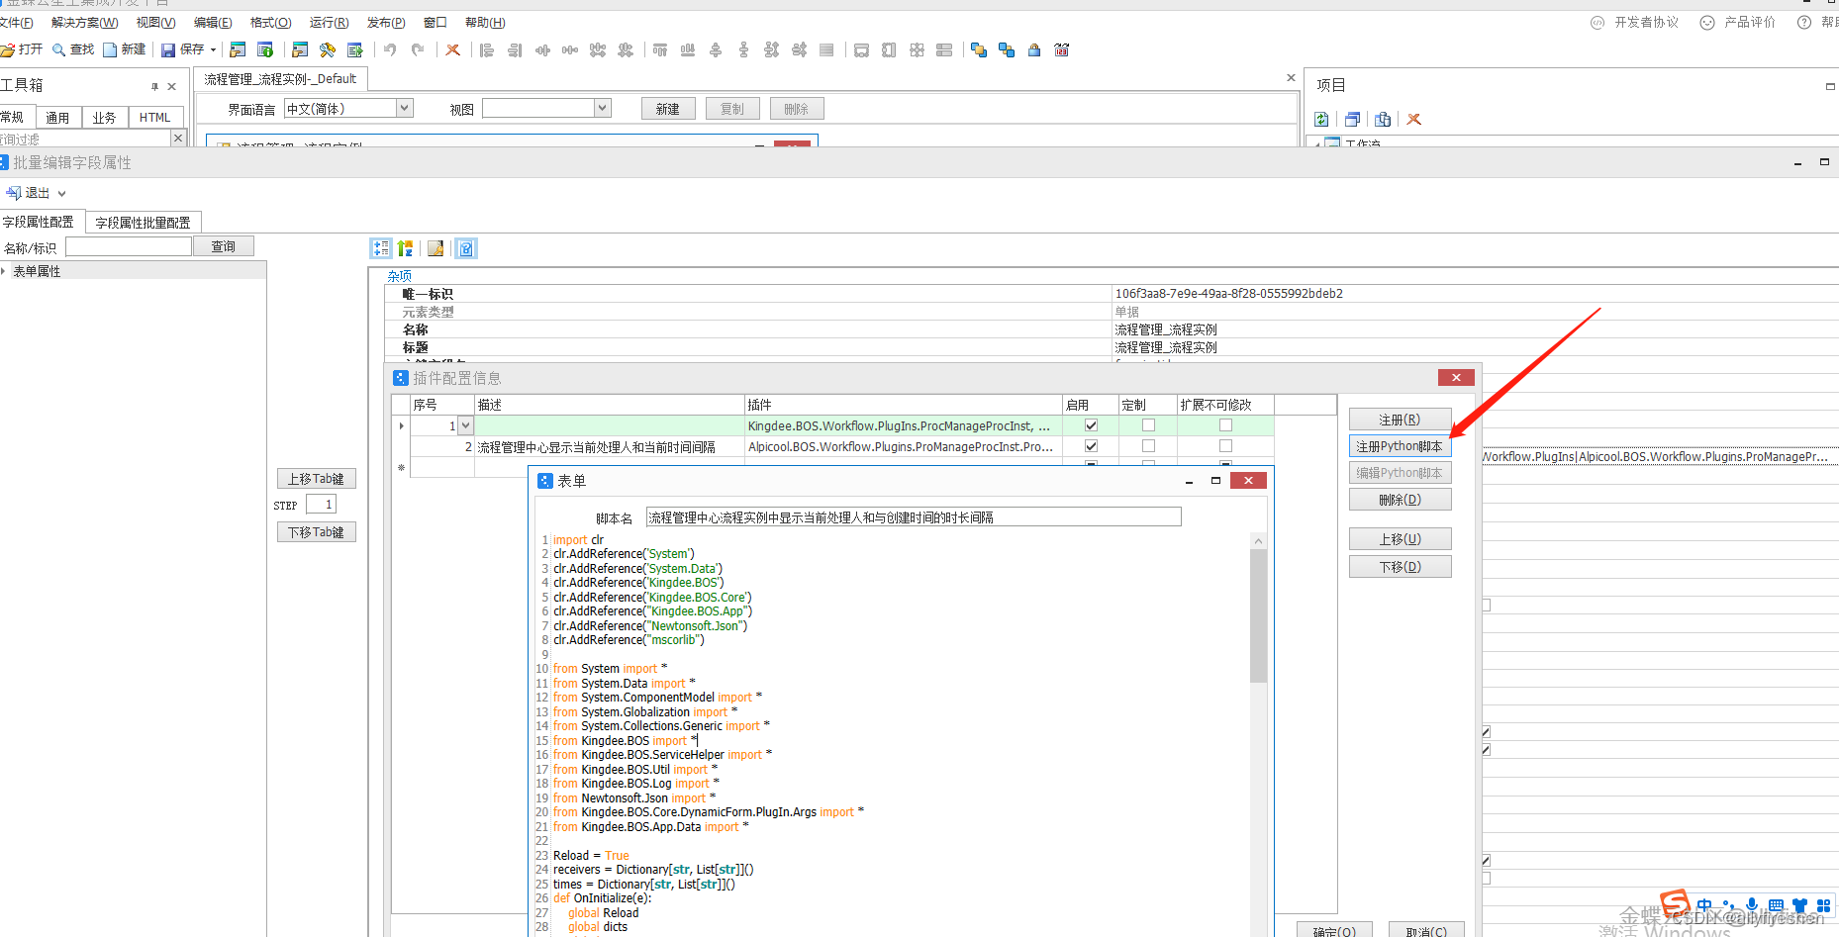Click the STEP value input box
Viewport: 1839px width, 937px height.
(x=321, y=505)
